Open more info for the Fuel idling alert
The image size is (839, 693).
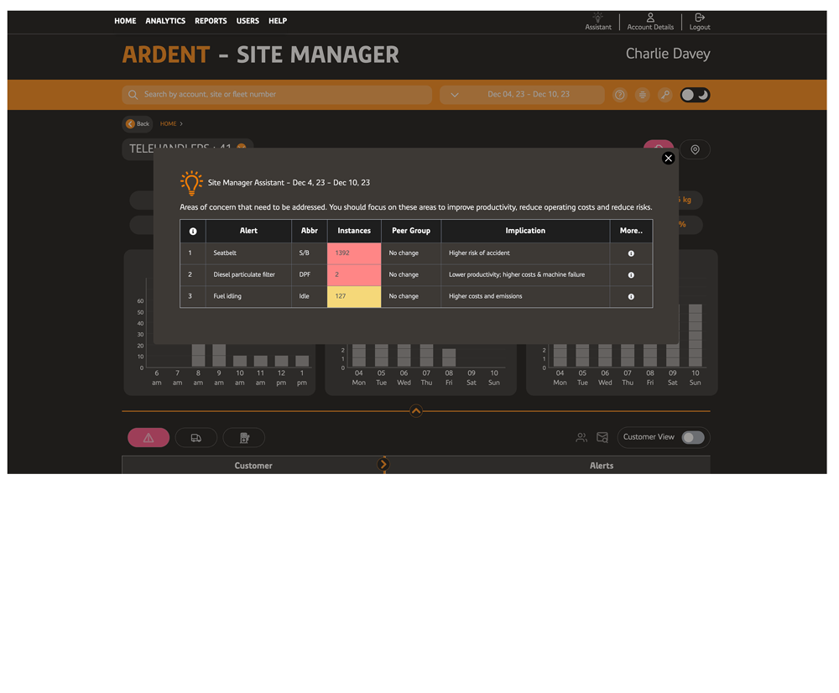631,296
